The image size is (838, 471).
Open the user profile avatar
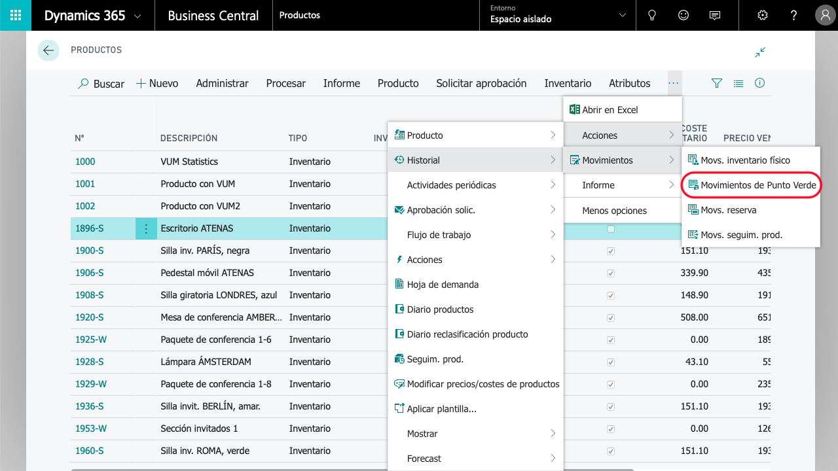825,15
